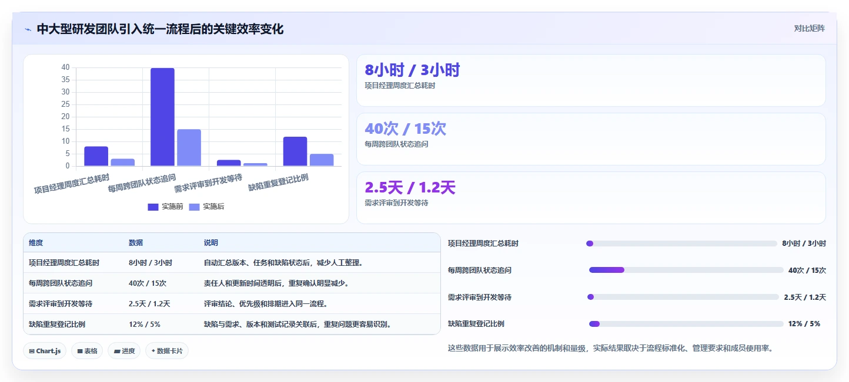Click the 40次 / 15次 table cell
This screenshot has height=382, width=849.
tap(148, 283)
